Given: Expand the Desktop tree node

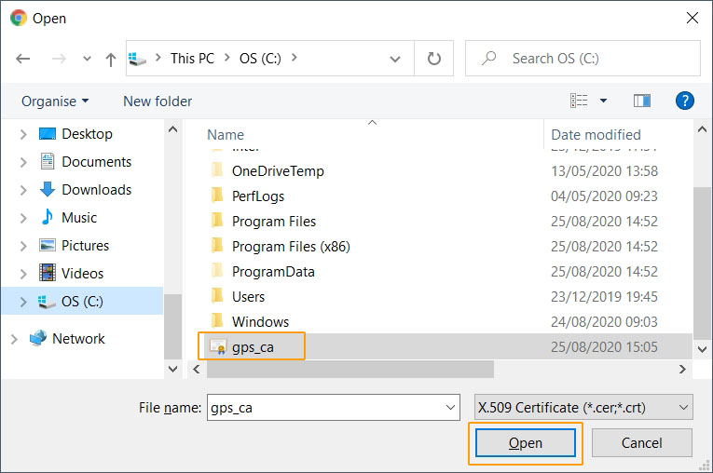Looking at the screenshot, I should point(24,134).
